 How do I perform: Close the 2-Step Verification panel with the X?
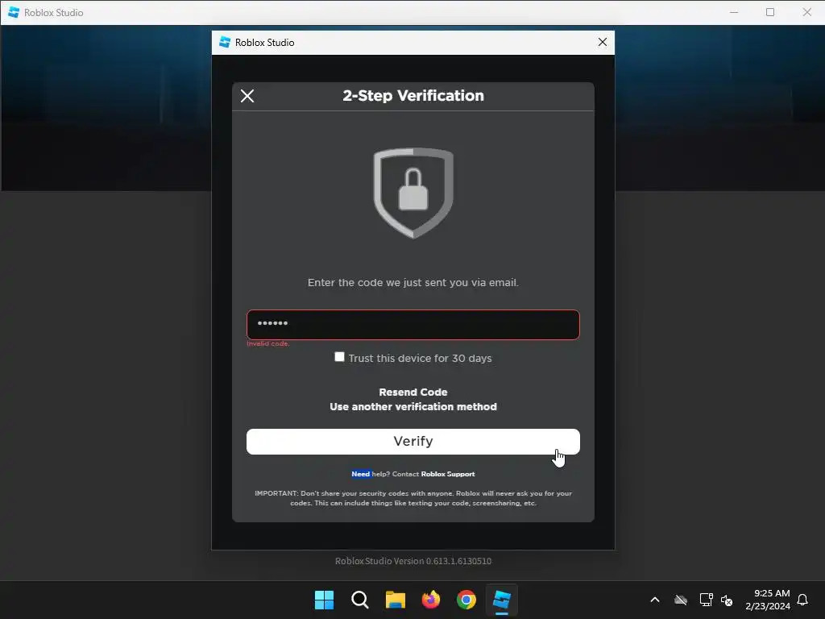coord(247,96)
